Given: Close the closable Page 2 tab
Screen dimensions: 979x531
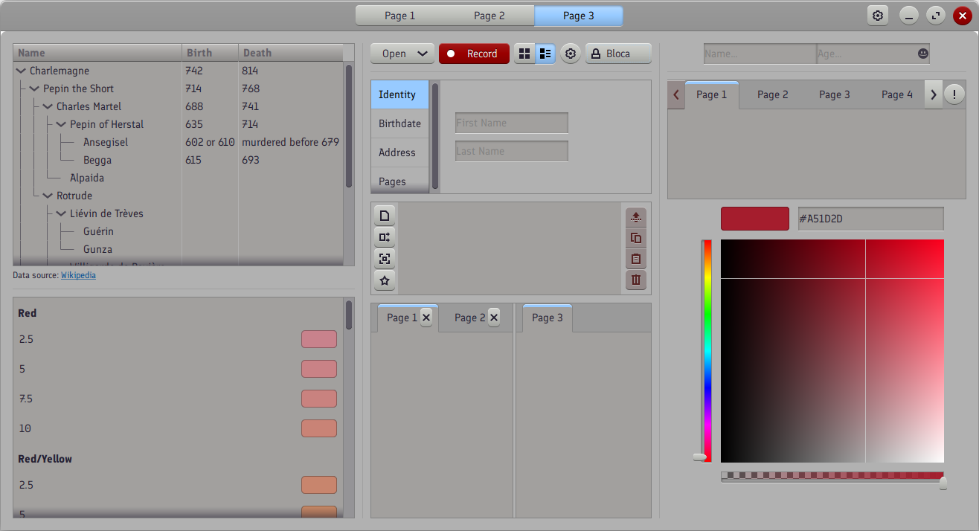Looking at the screenshot, I should click(494, 318).
